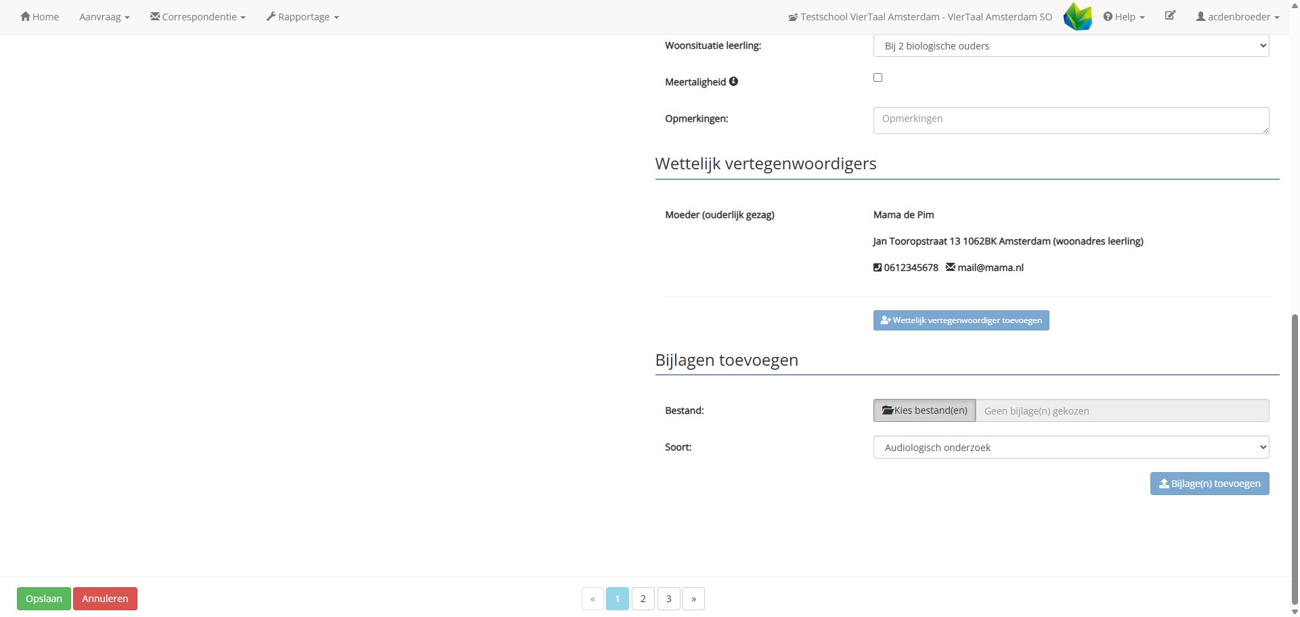Click the vertical page scrollbar
This screenshot has width=1300, height=617.
(x=1295, y=459)
